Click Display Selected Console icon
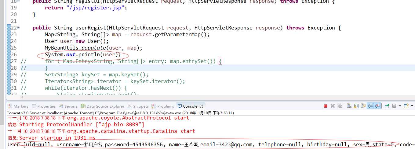 394,106
